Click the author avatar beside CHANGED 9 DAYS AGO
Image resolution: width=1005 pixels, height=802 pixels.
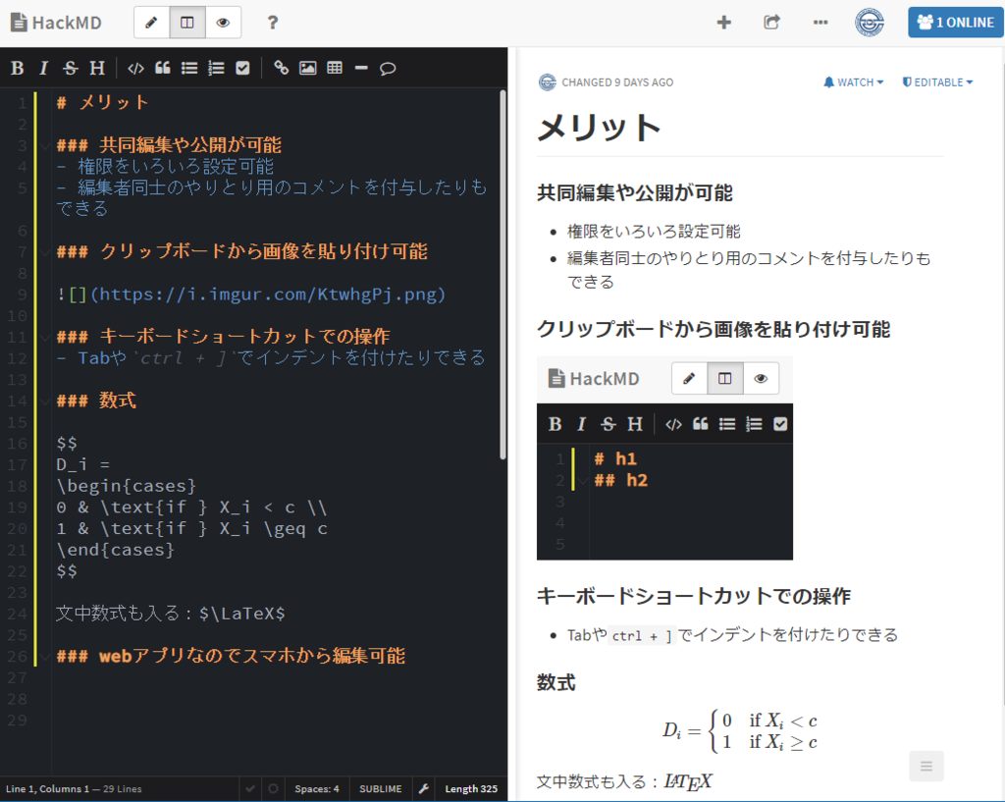click(547, 82)
